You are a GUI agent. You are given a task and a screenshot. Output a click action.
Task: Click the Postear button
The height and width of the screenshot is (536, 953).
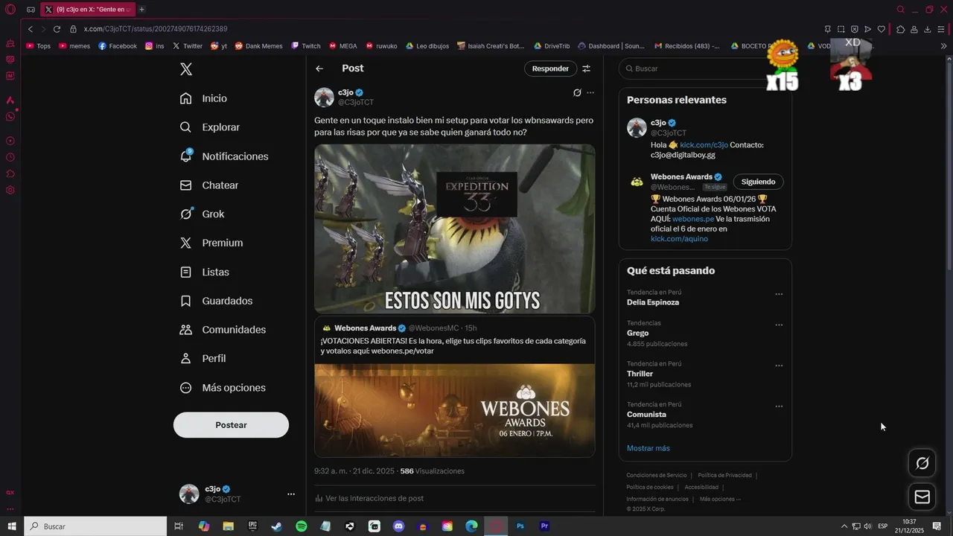(x=231, y=425)
